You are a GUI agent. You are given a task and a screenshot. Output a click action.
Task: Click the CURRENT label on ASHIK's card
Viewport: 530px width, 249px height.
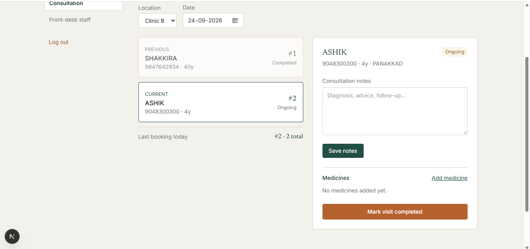pyautogui.click(x=157, y=94)
